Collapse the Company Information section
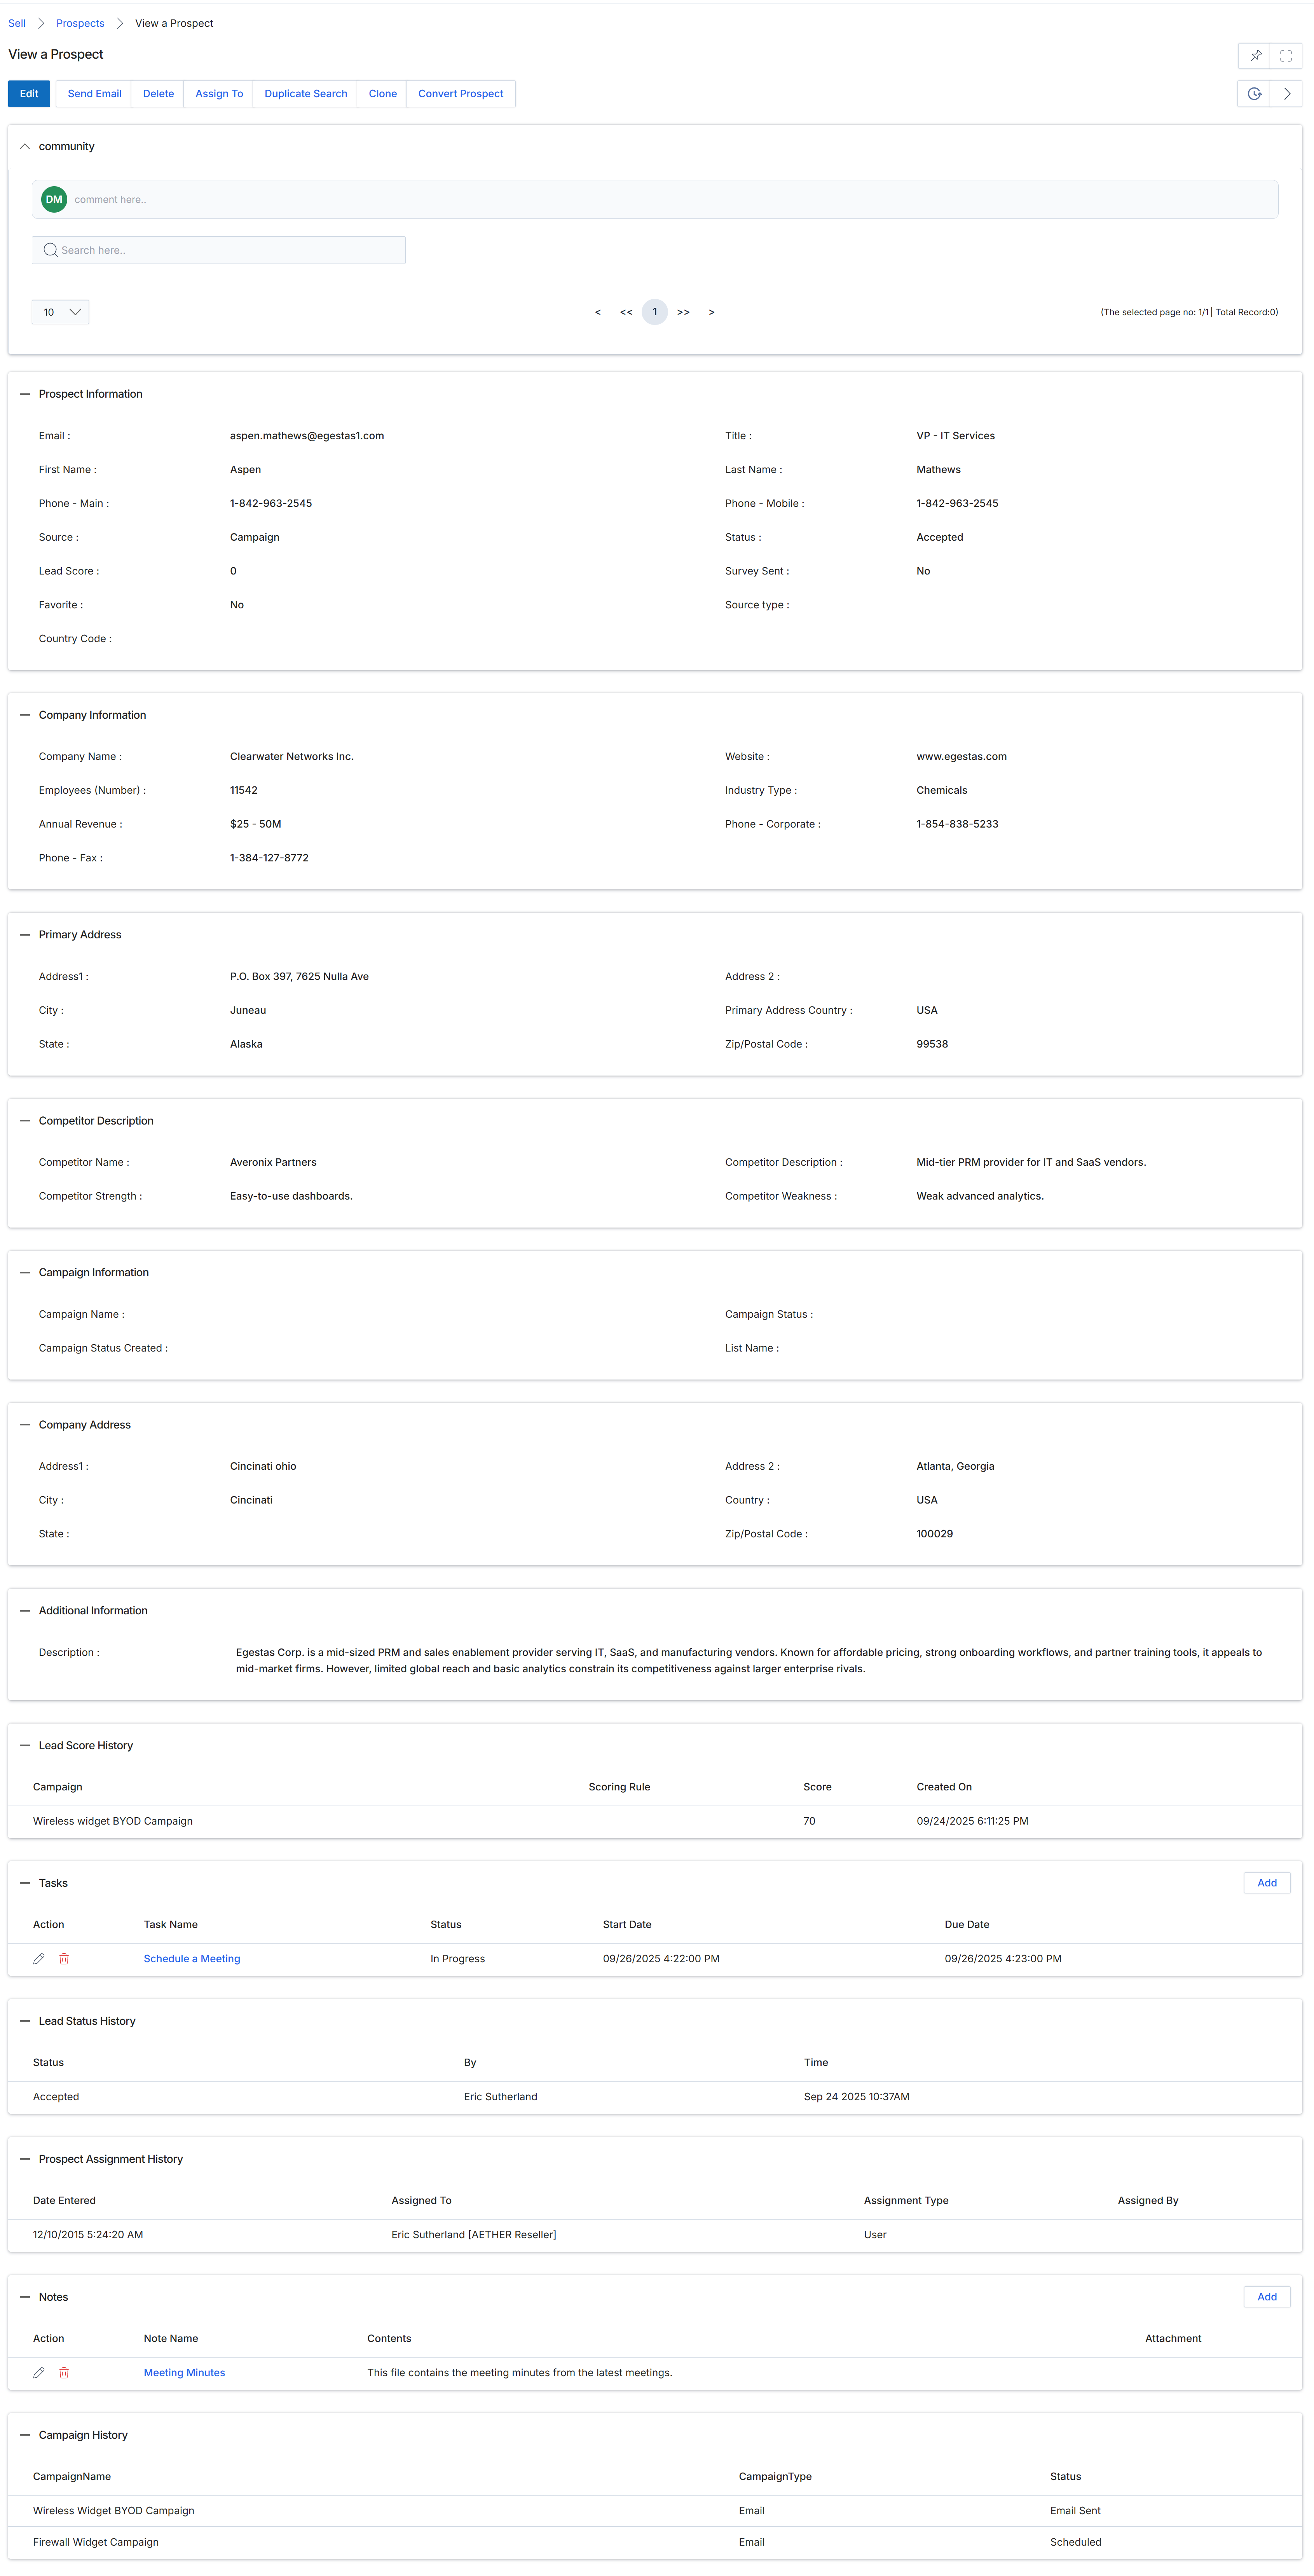Image resolution: width=1314 pixels, height=2576 pixels. coord(25,715)
